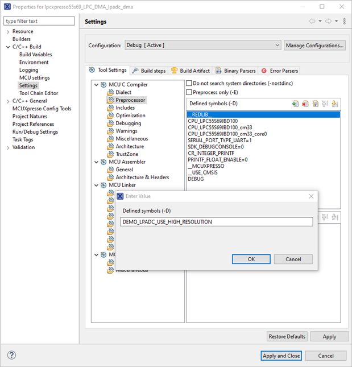The width and height of the screenshot is (352, 367).
Task: Click the help question mark icon
Action: (x=11, y=355)
